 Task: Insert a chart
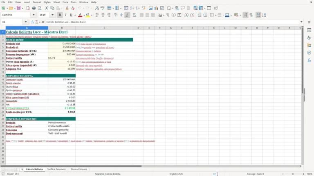(157, 8)
